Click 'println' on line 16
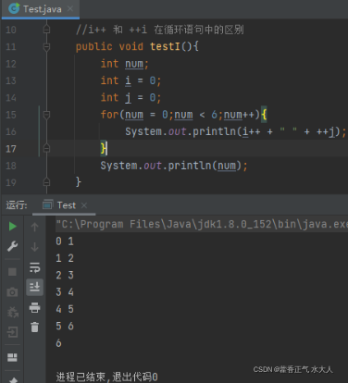Image resolution: width=348 pixels, height=383 pixels. (x=214, y=131)
